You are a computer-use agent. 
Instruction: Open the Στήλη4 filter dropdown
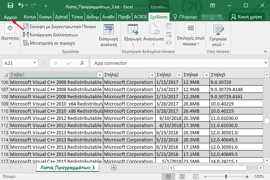(206, 75)
